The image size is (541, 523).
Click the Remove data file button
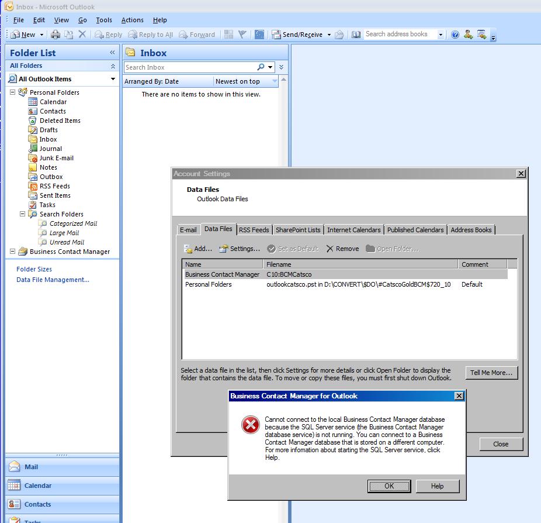coord(342,249)
